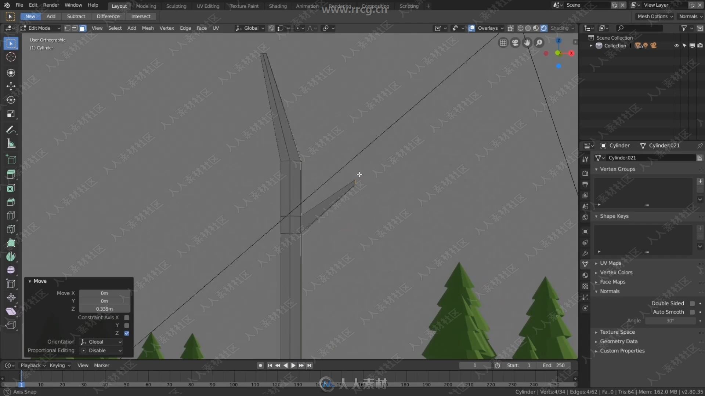Click the New boolean operation button

point(30,16)
